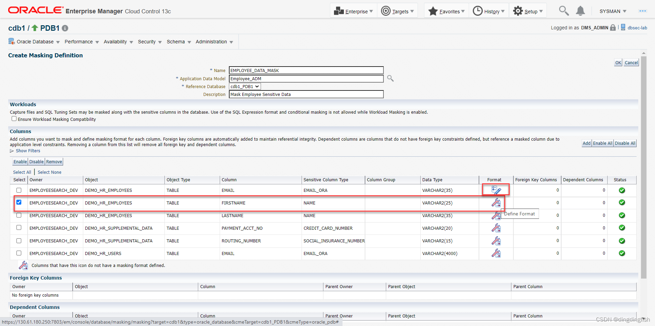Click Enable All button
Screen dimensions: 655x326
click(x=602, y=143)
